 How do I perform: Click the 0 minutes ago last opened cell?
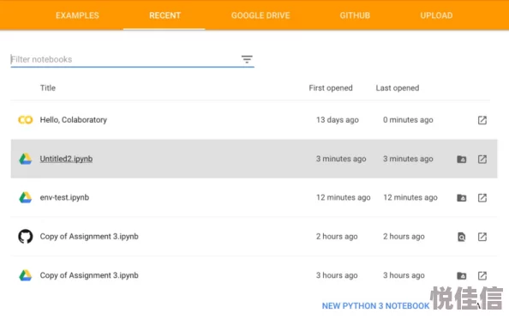coord(408,120)
